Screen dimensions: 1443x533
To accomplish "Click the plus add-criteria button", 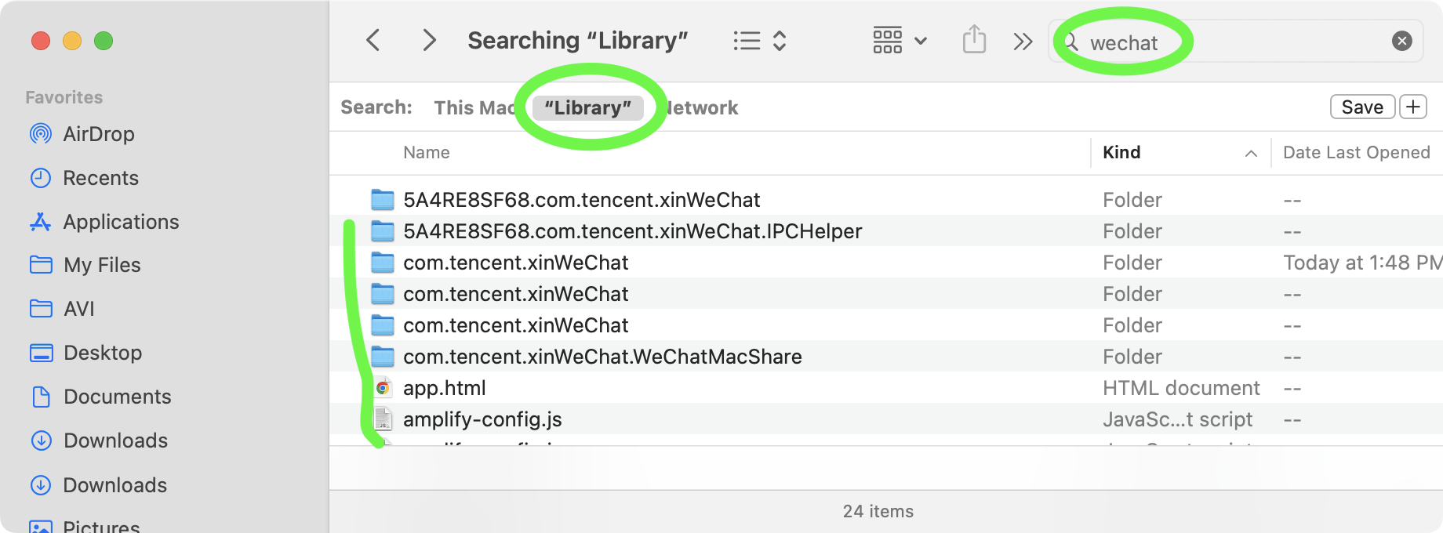I will (x=1413, y=107).
